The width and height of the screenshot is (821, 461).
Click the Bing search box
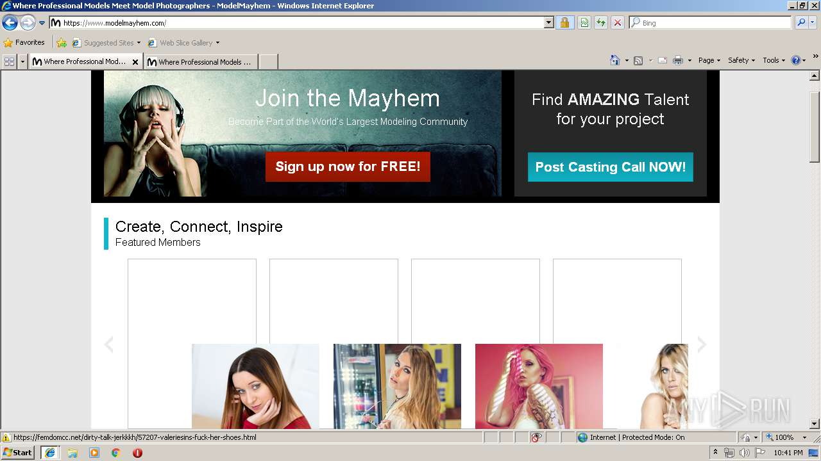coord(711,22)
